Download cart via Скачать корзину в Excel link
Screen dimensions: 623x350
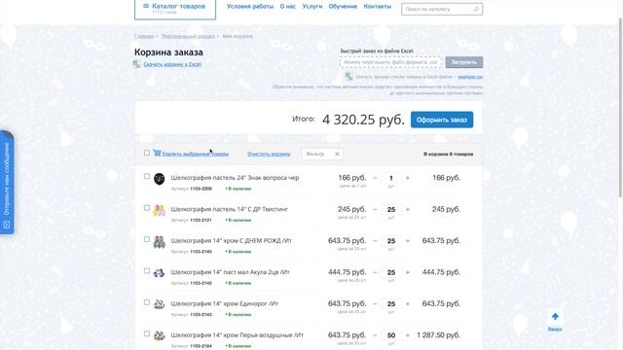point(172,64)
